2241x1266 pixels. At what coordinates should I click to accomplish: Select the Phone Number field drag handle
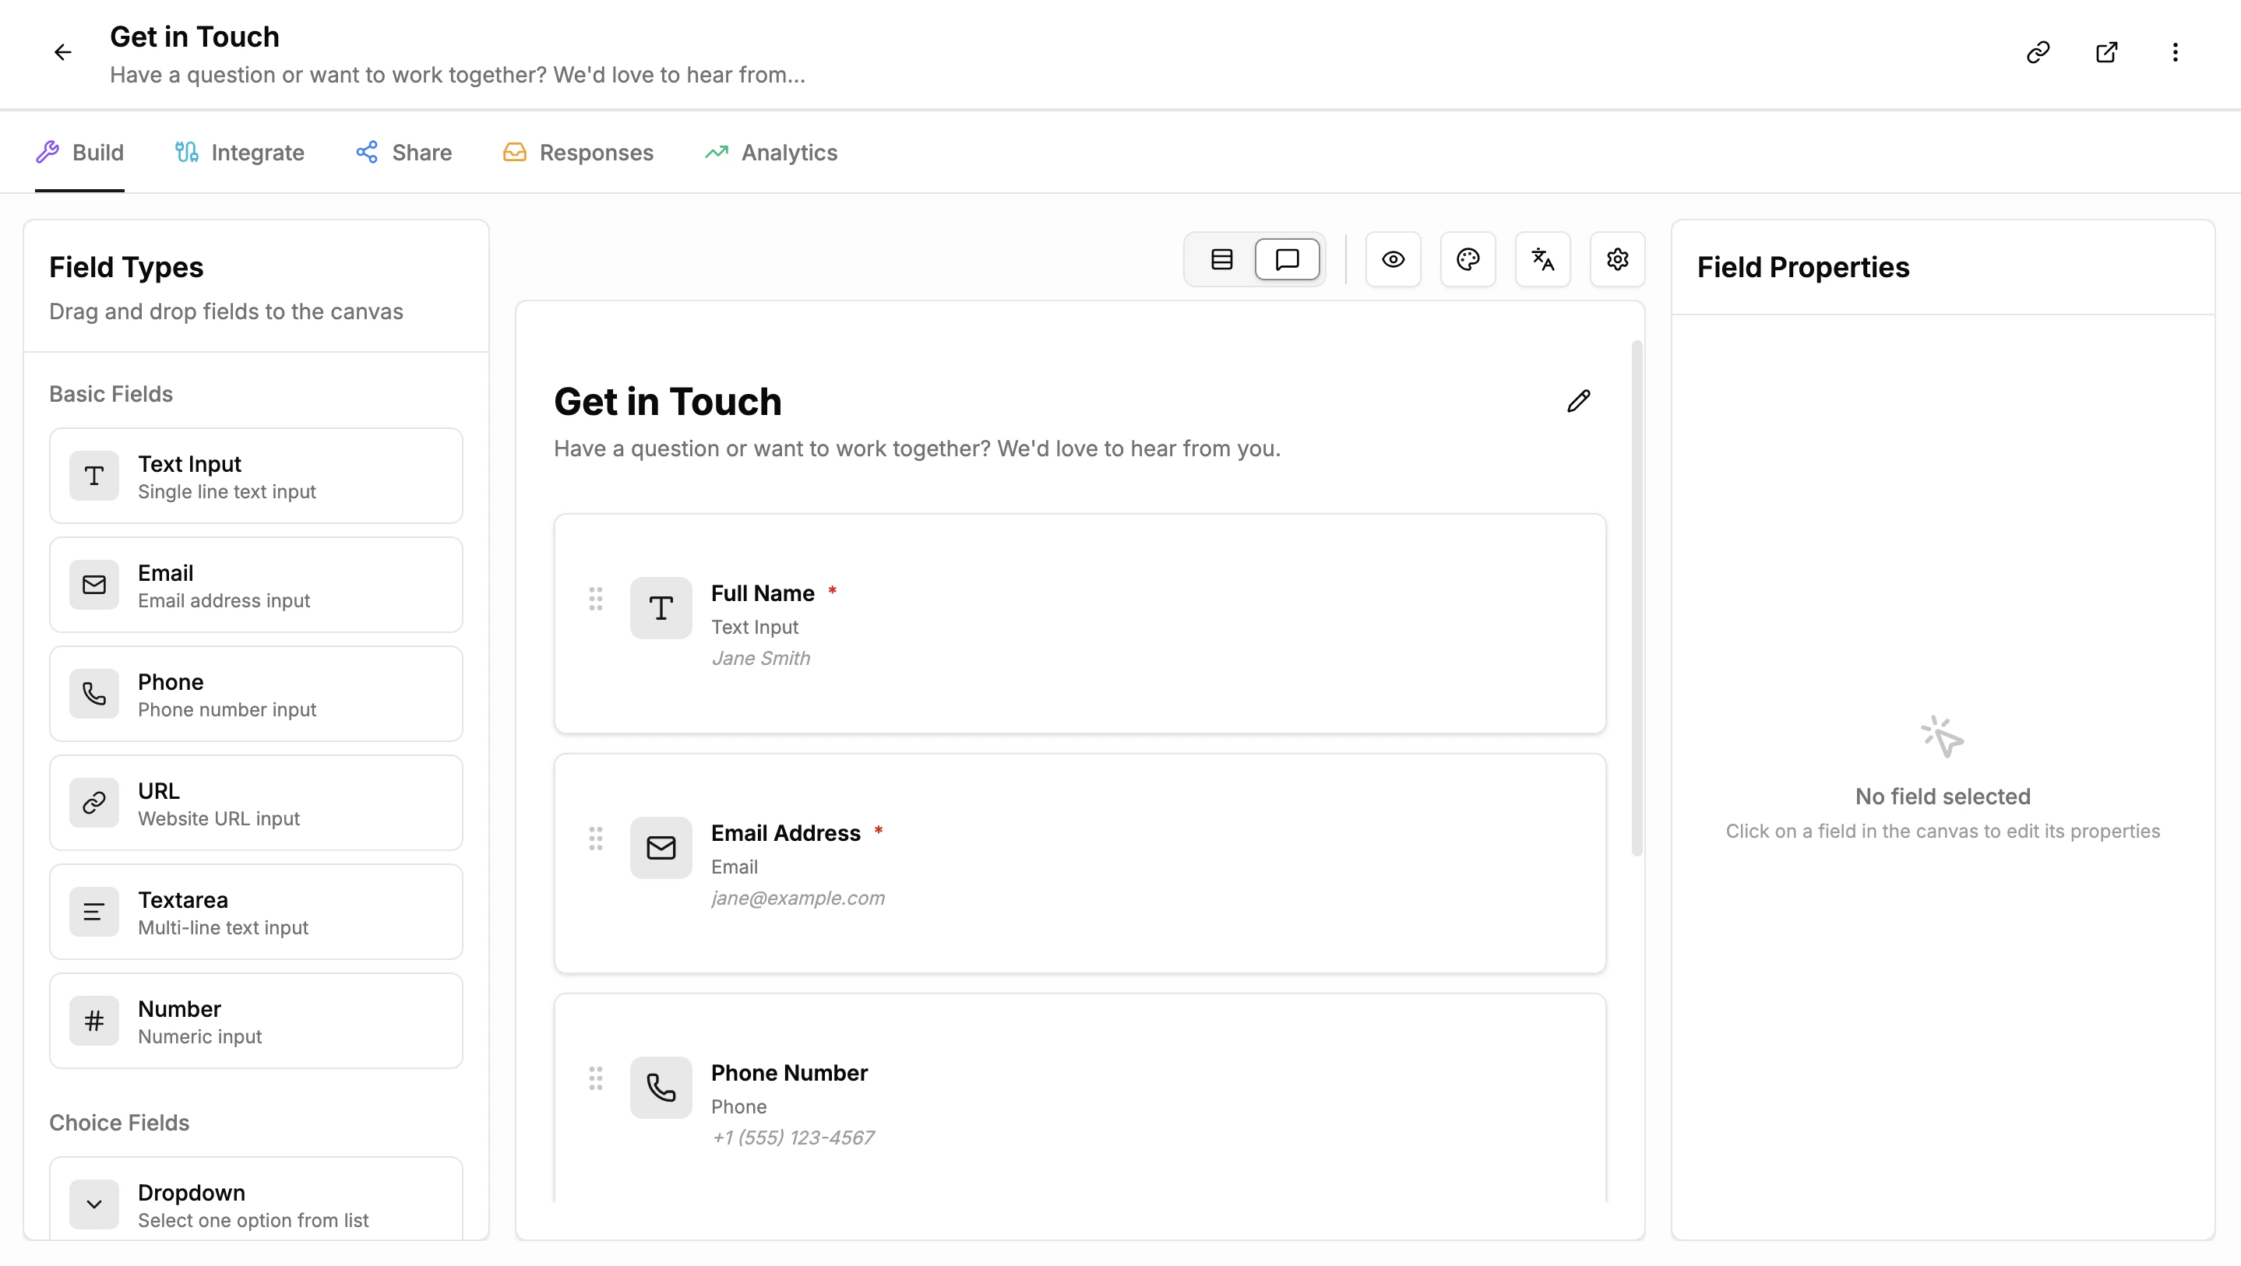(596, 1079)
